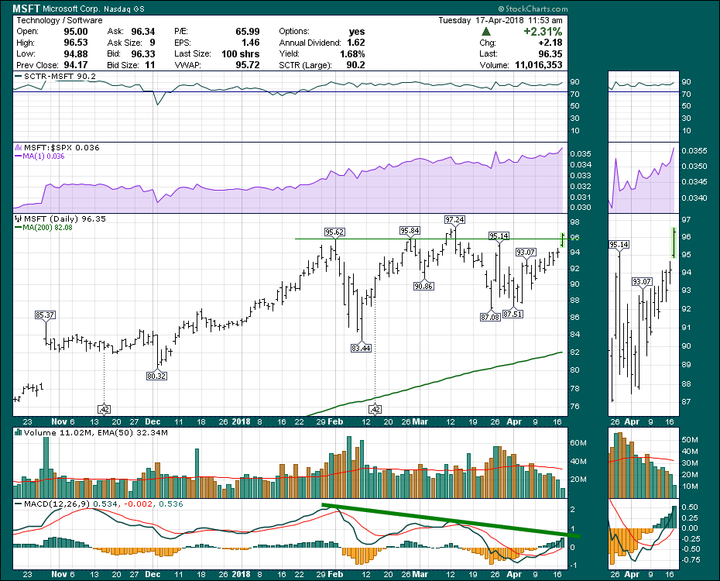Click the Microsoft Corp. company name

[71, 9]
